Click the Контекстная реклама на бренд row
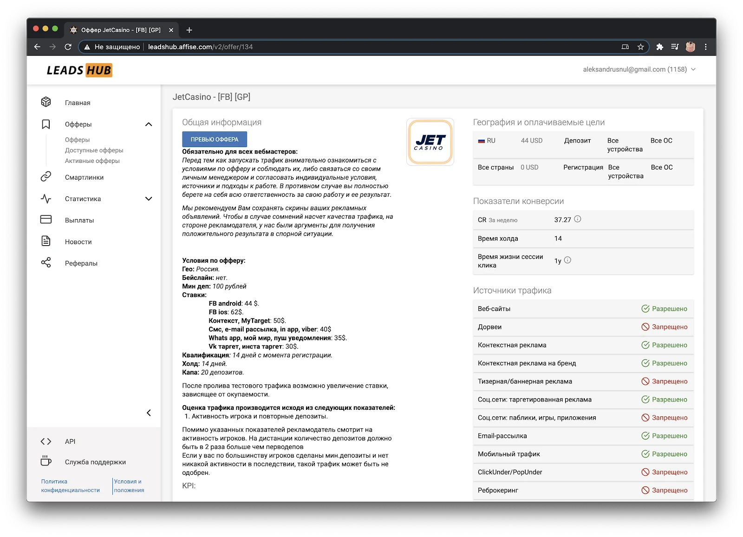Viewport: 743px width, 537px height. [583, 363]
